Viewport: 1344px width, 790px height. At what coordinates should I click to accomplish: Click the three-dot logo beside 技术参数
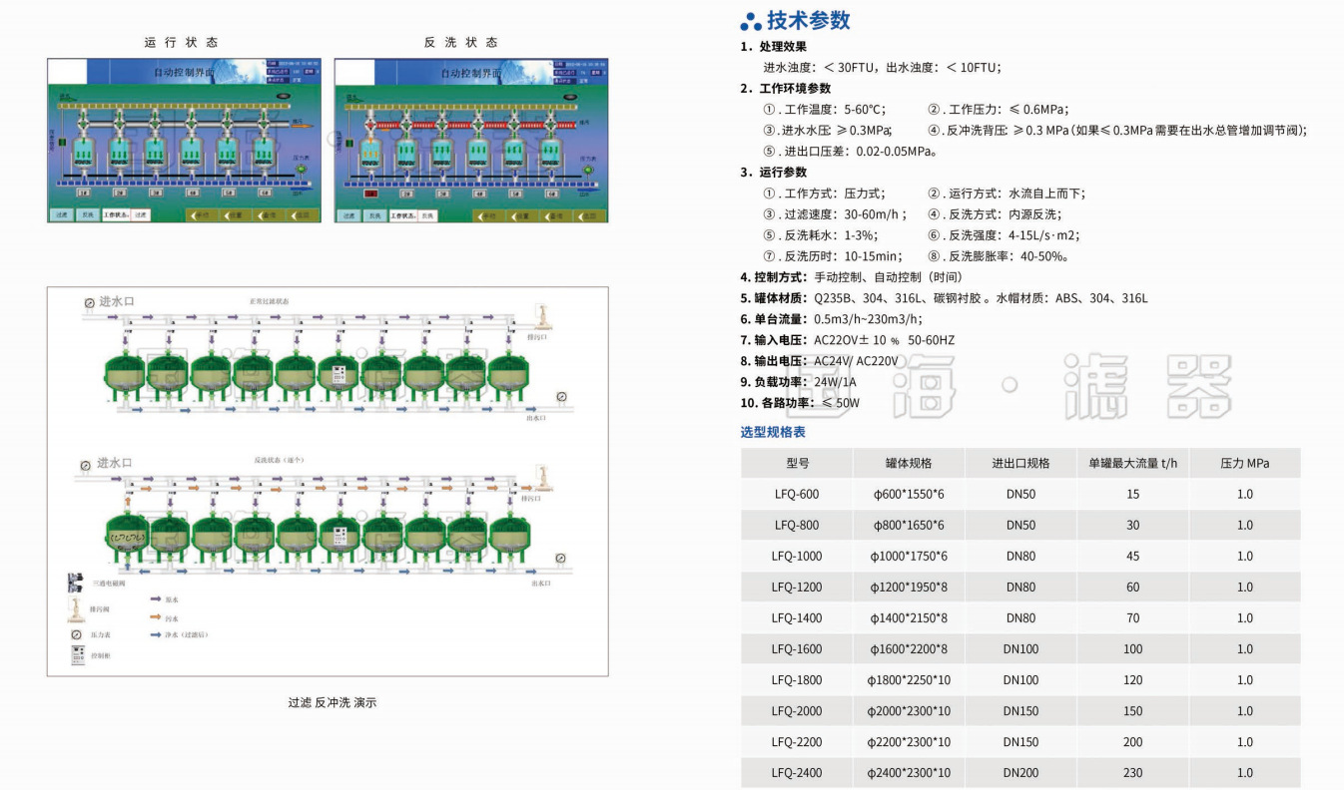click(751, 22)
